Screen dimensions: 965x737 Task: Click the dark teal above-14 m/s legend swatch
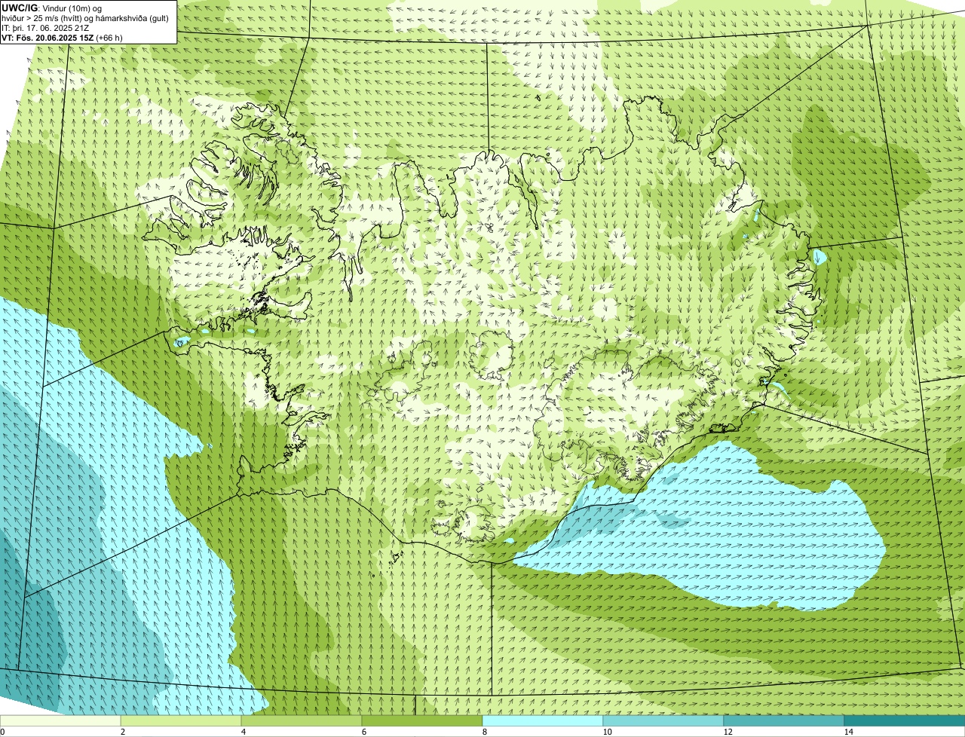[905, 721]
